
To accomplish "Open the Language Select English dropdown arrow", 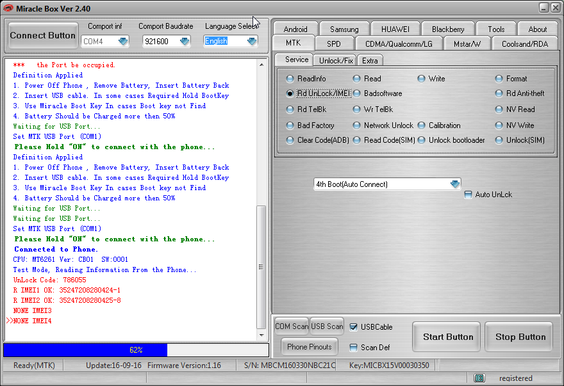I will click(252, 42).
